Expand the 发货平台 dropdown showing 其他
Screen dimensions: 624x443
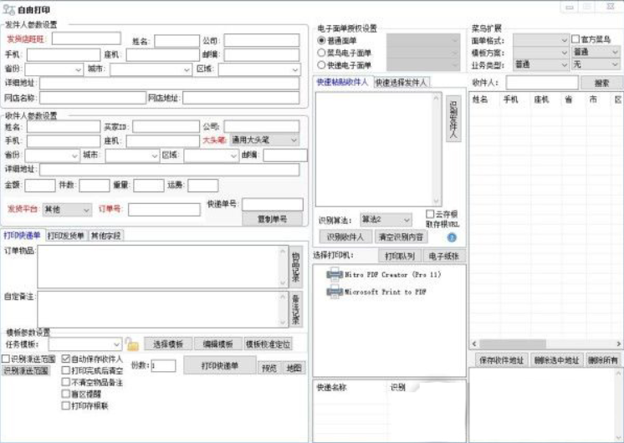pyautogui.click(x=67, y=210)
